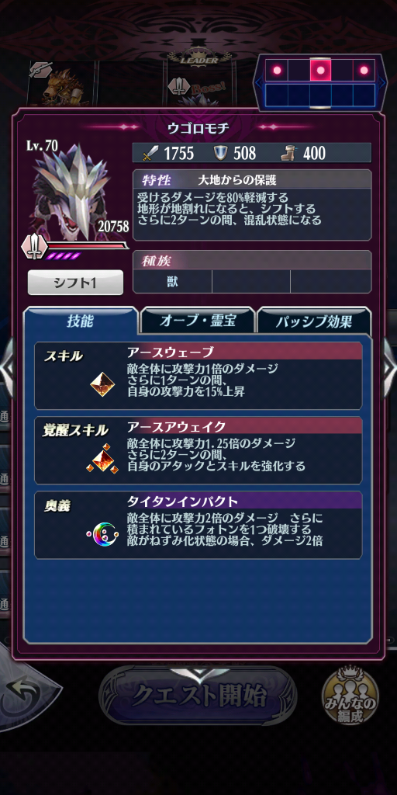Switch to the パッシブ効果 tab

314,321
